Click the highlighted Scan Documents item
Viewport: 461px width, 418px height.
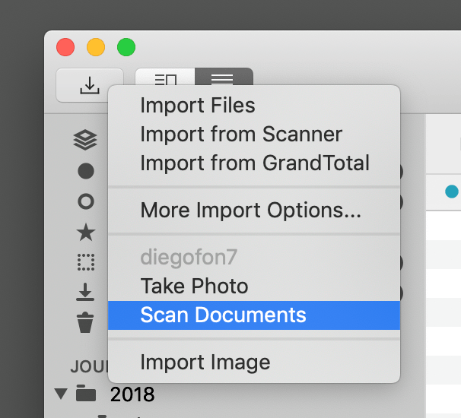pyautogui.click(x=223, y=315)
